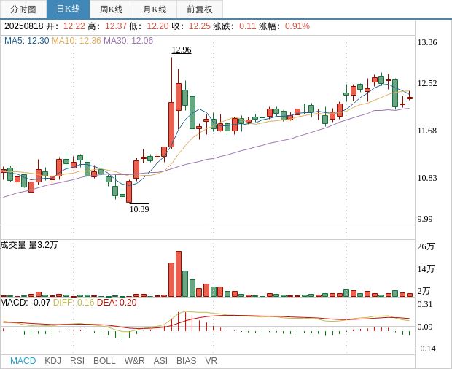
Task: Click the red candlestick at the 10.39 low
Action: pyautogui.click(x=129, y=191)
